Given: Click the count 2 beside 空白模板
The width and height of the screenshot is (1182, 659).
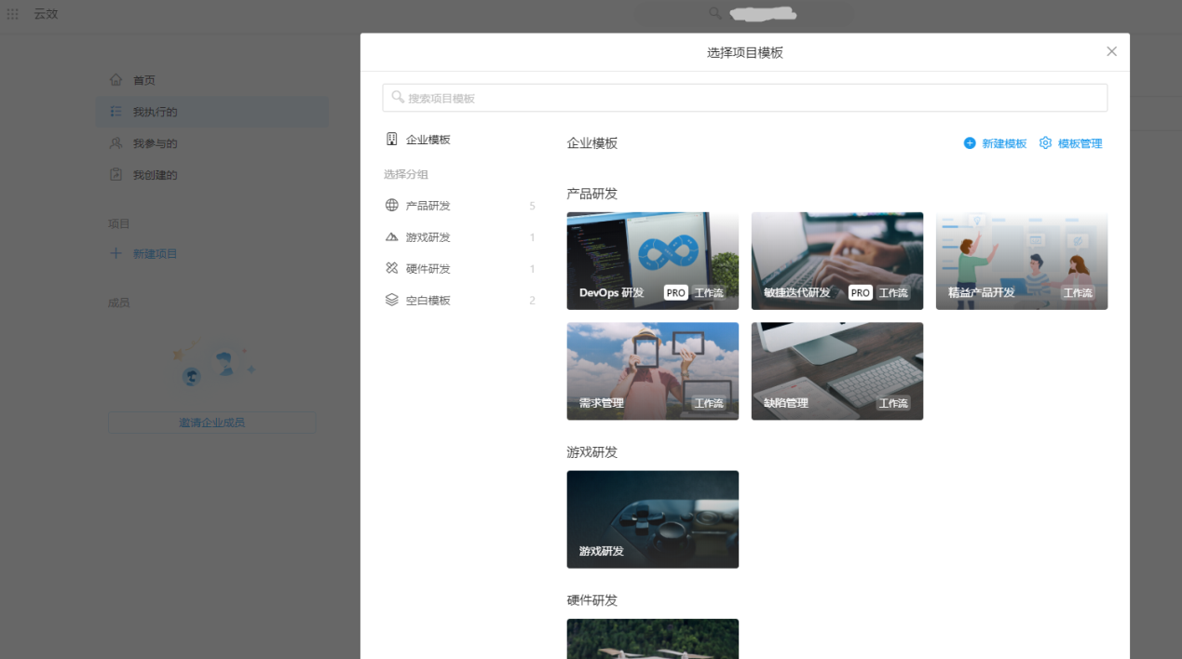Looking at the screenshot, I should coord(533,301).
